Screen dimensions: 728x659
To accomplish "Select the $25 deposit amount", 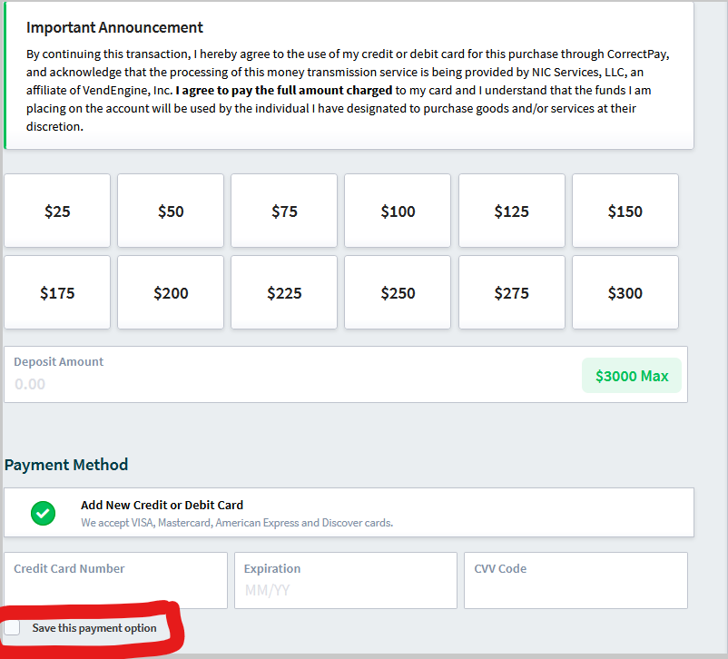I will pyautogui.click(x=56, y=210).
